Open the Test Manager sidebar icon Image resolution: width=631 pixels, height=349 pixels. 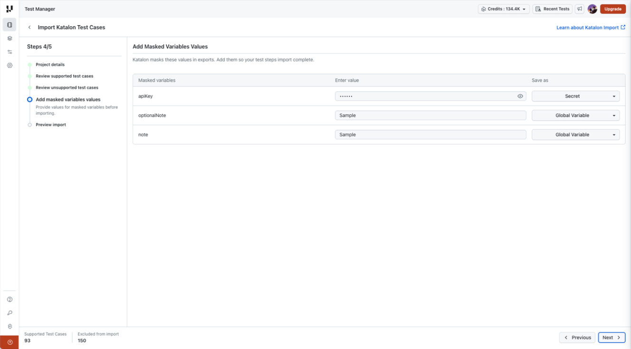(10, 25)
